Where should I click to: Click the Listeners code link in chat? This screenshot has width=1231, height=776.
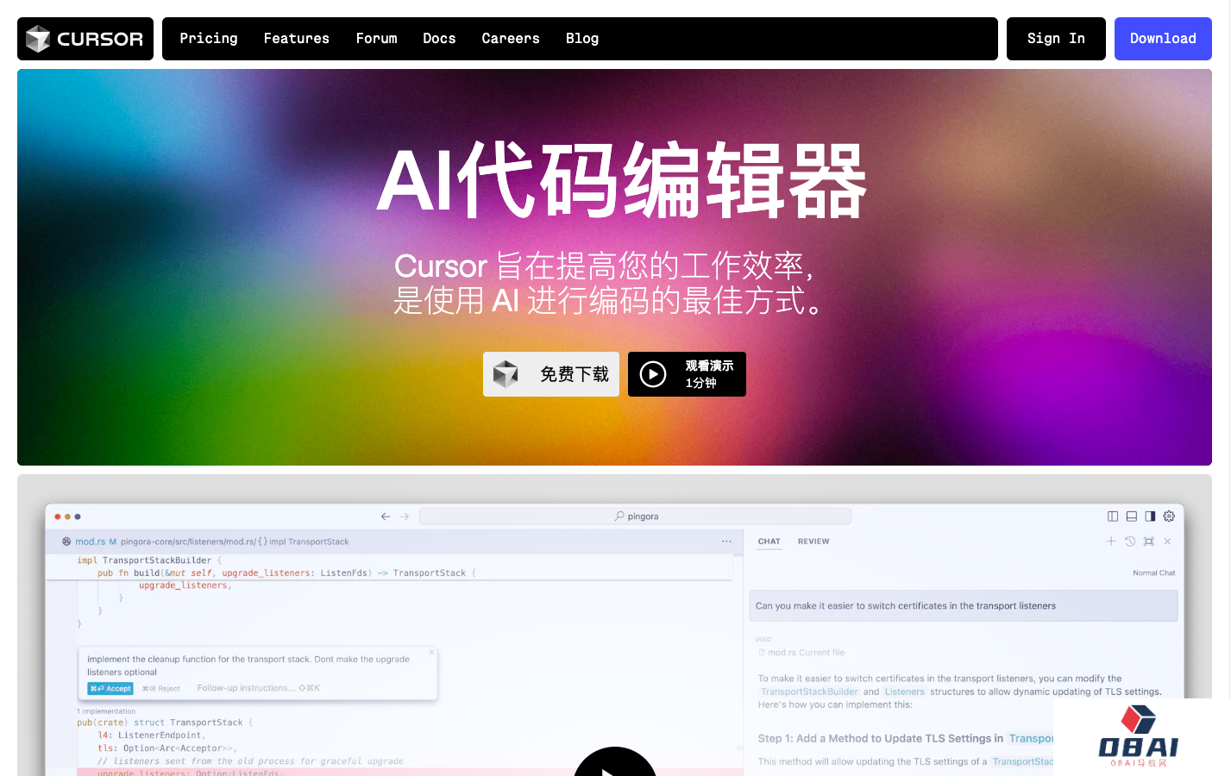904,692
